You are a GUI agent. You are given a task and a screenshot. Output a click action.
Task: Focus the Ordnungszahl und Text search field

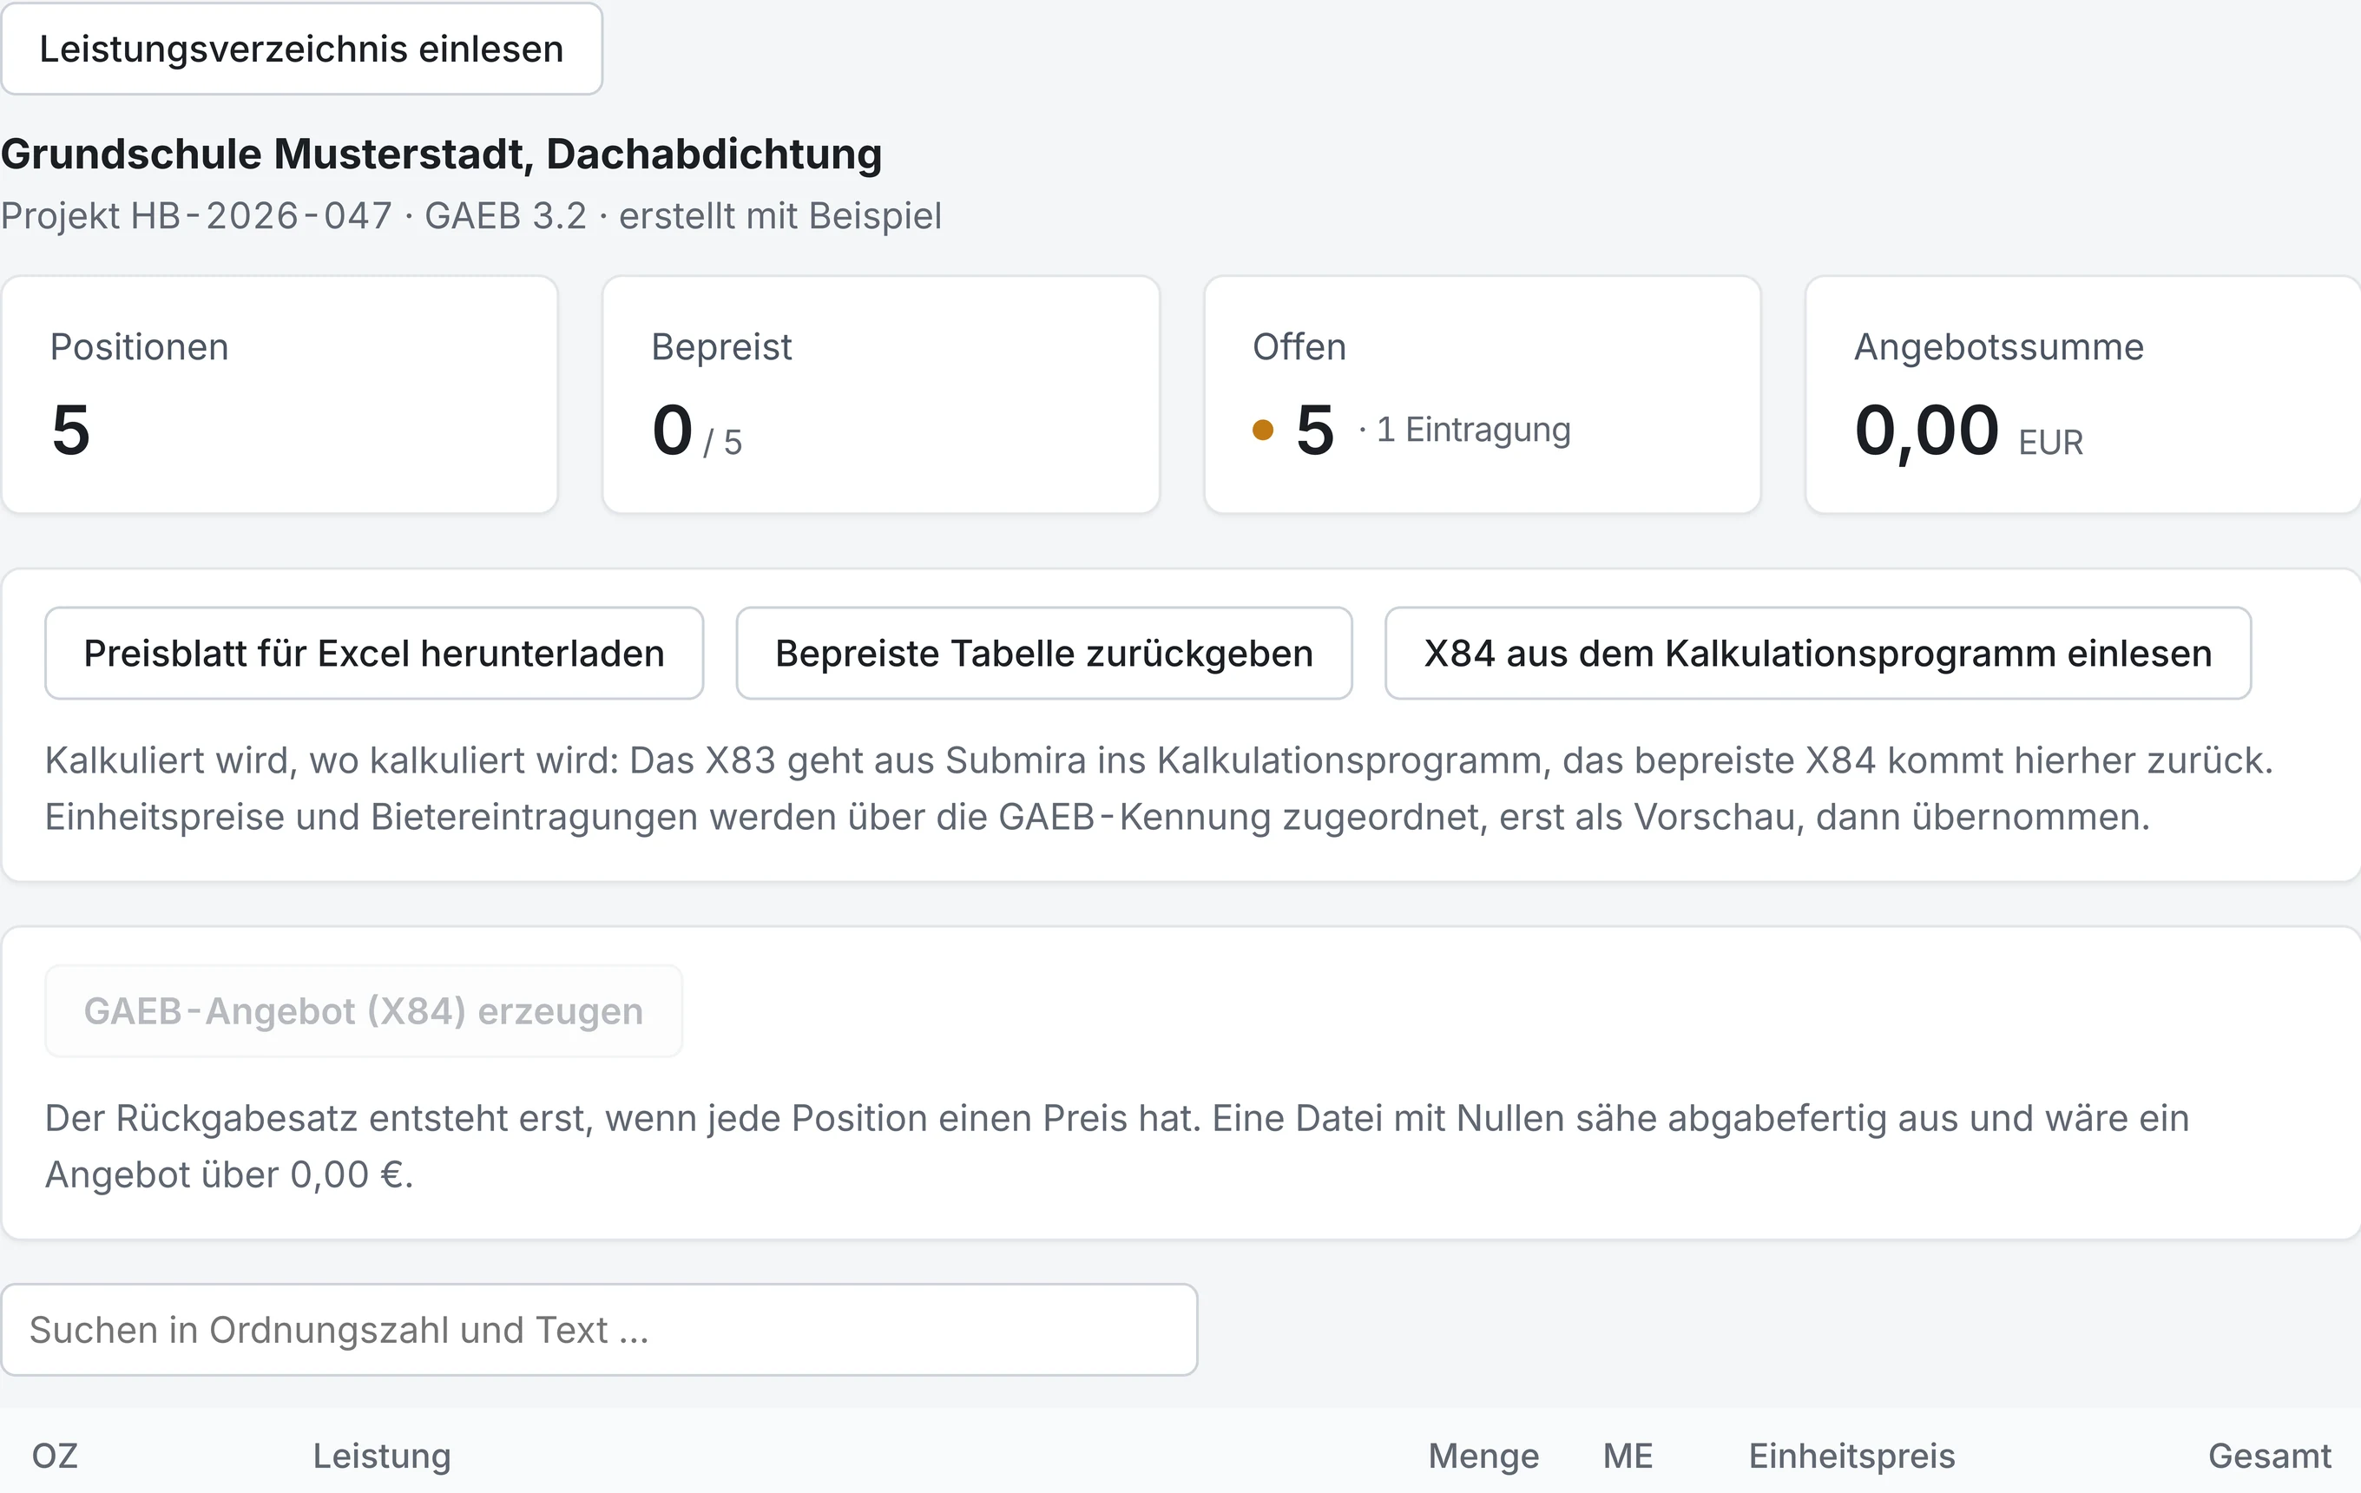[599, 1329]
